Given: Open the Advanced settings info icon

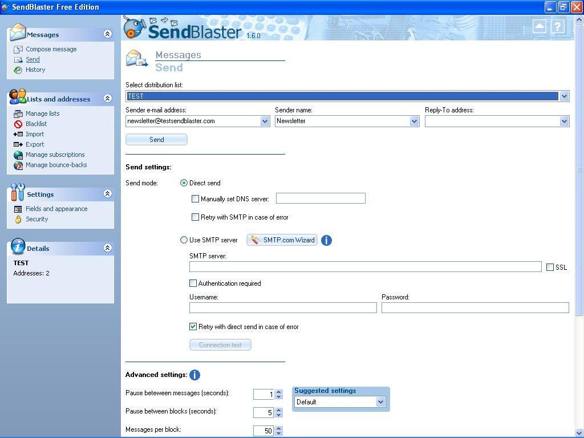Looking at the screenshot, I should tap(194, 375).
